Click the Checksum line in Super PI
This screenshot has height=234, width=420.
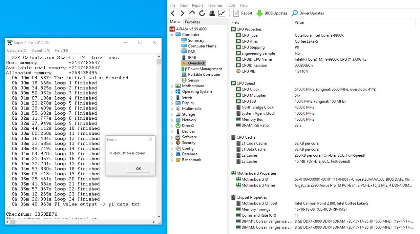(x=31, y=214)
